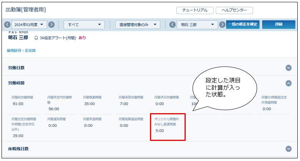Click the 印刷 print button
Screen dimensions: 300x161
tap(279, 24)
